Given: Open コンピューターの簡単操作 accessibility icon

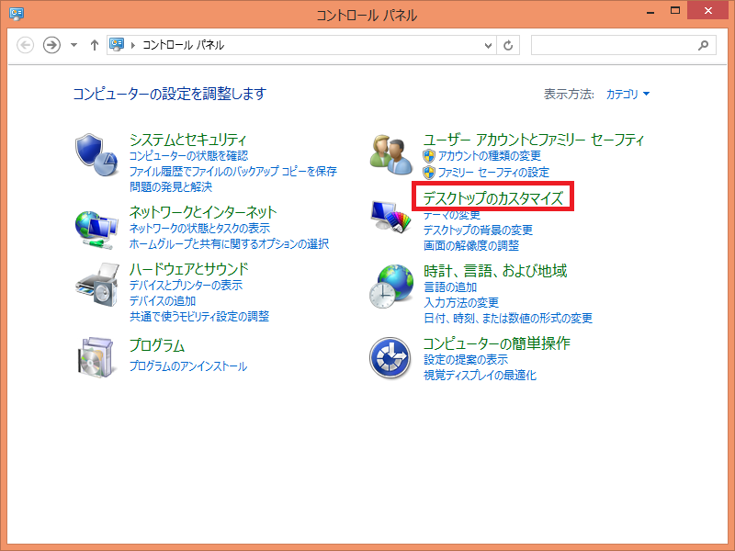Looking at the screenshot, I should click(x=390, y=357).
